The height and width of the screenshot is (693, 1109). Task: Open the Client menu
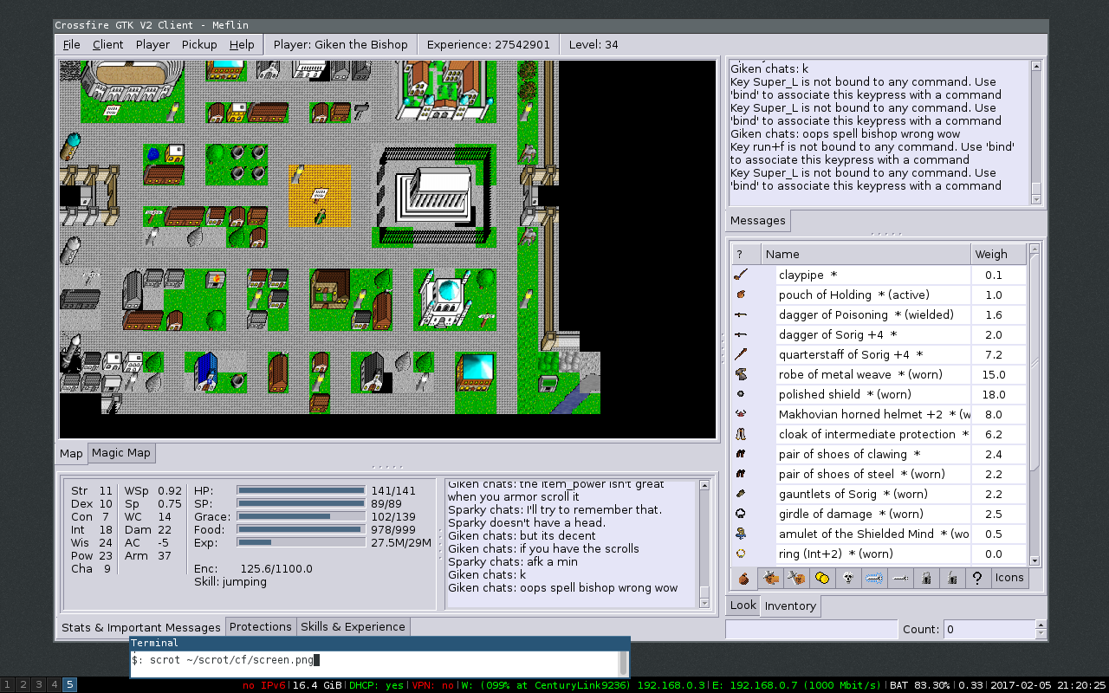coord(108,44)
